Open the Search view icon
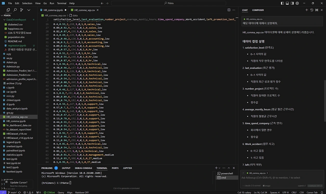 coord(15,10)
